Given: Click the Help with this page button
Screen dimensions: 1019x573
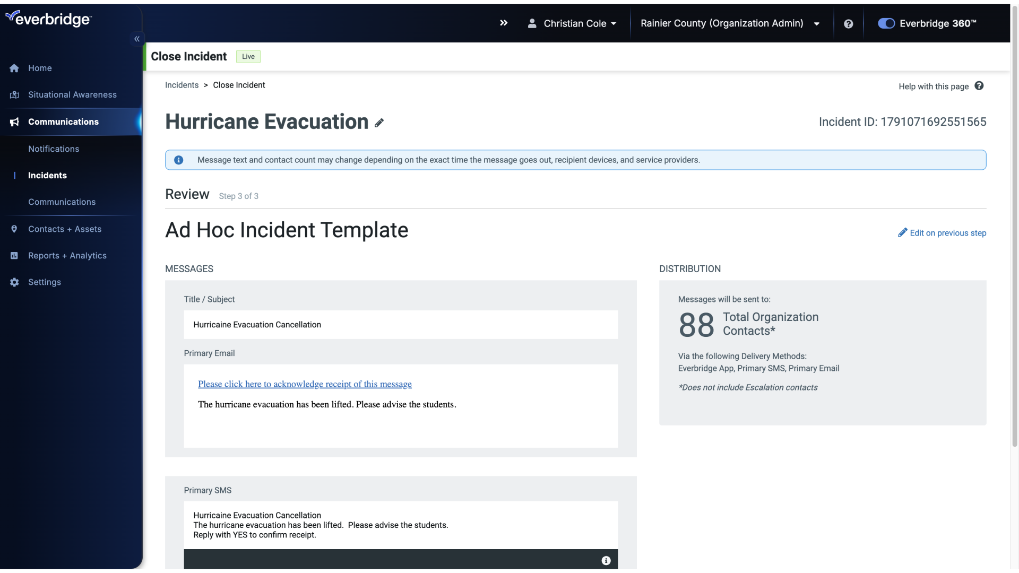Looking at the screenshot, I should tap(942, 86).
